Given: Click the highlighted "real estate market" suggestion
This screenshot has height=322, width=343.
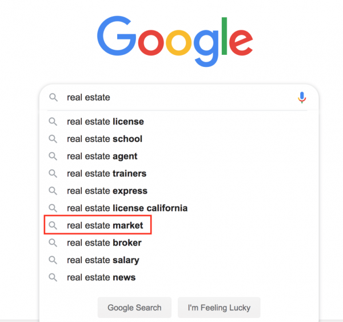Looking at the screenshot, I should [x=105, y=225].
